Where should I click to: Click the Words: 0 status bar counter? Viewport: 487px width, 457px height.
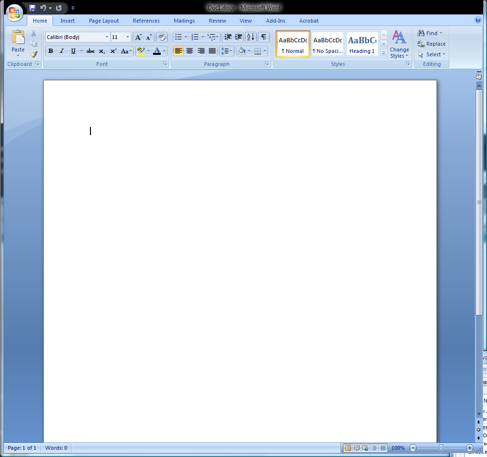(56, 448)
